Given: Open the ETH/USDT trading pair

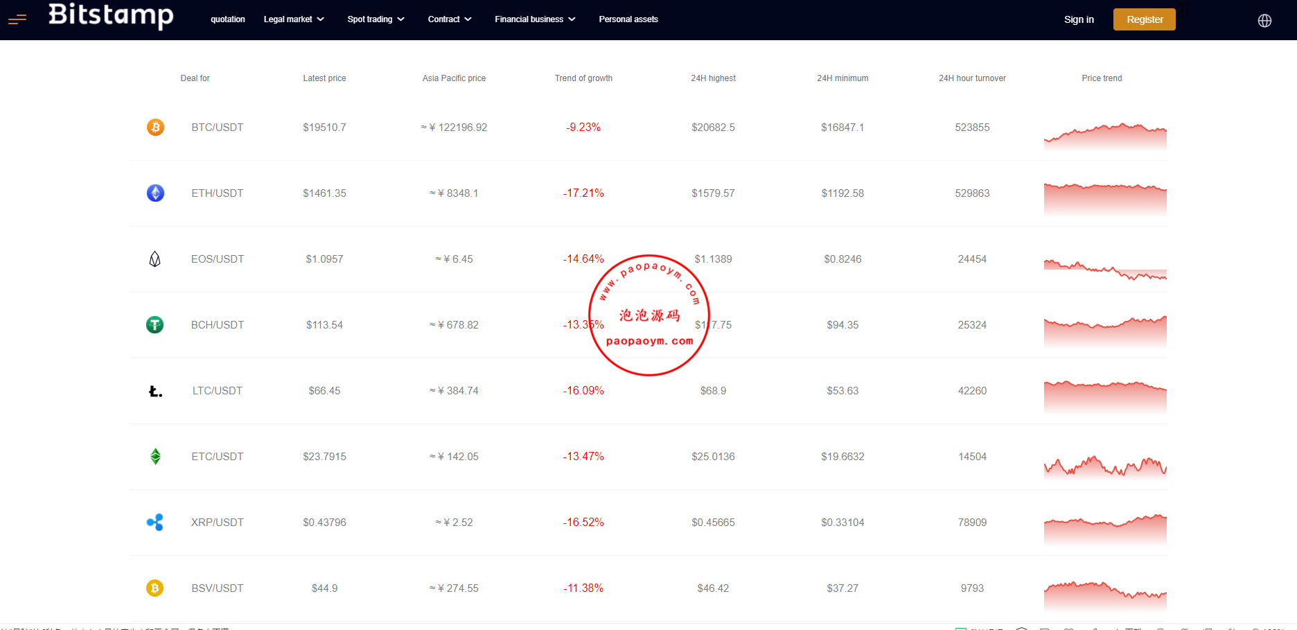Looking at the screenshot, I should 218,193.
